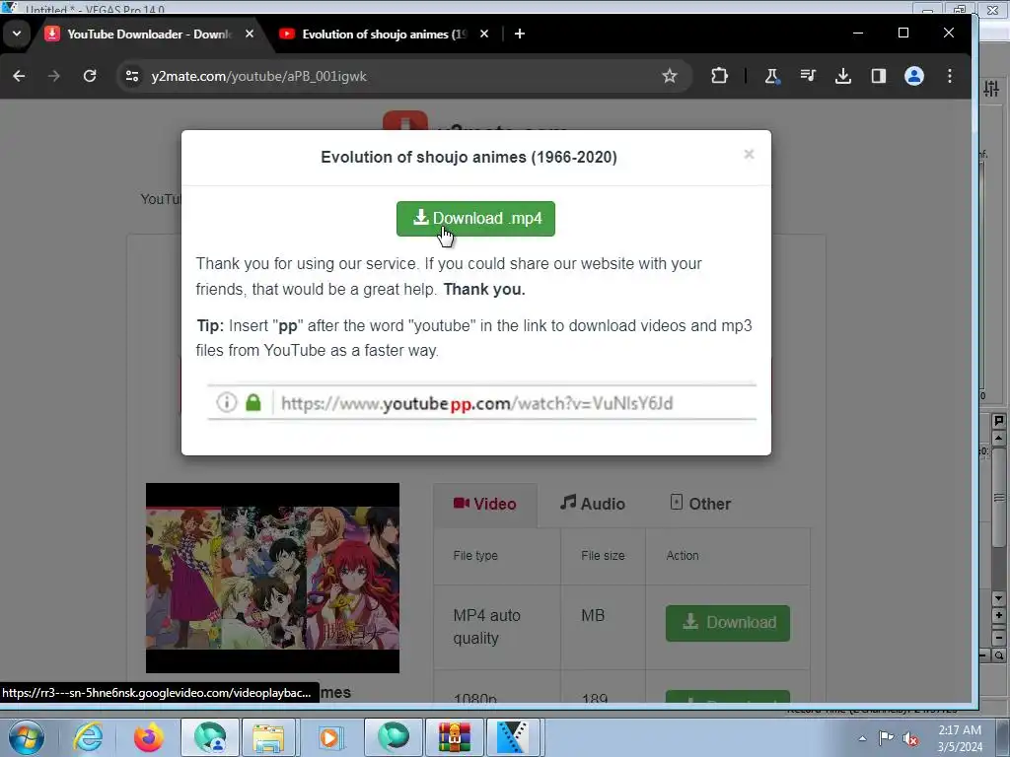View site information icon in address bar
The image size is (1010, 757).
tap(132, 76)
